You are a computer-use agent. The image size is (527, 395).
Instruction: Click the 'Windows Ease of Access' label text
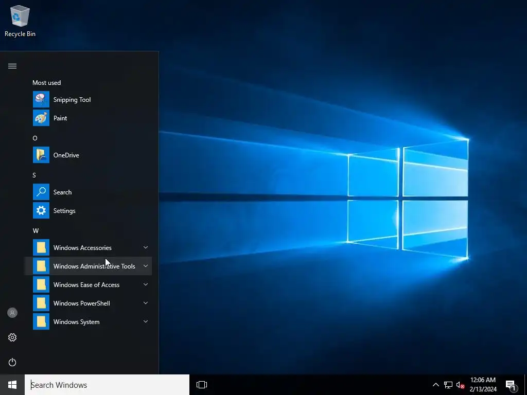[x=86, y=285]
